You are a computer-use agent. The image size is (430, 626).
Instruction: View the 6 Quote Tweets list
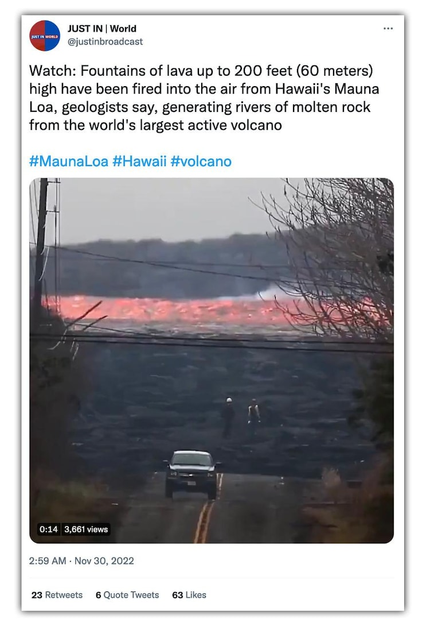127,595
